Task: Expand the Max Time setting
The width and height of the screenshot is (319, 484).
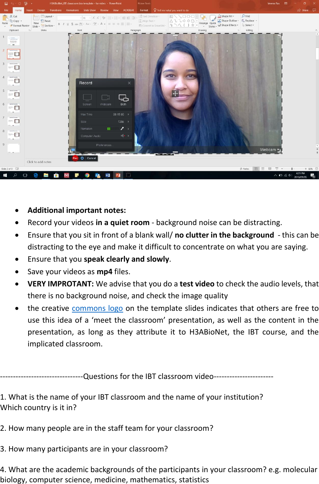Action: tap(128, 115)
